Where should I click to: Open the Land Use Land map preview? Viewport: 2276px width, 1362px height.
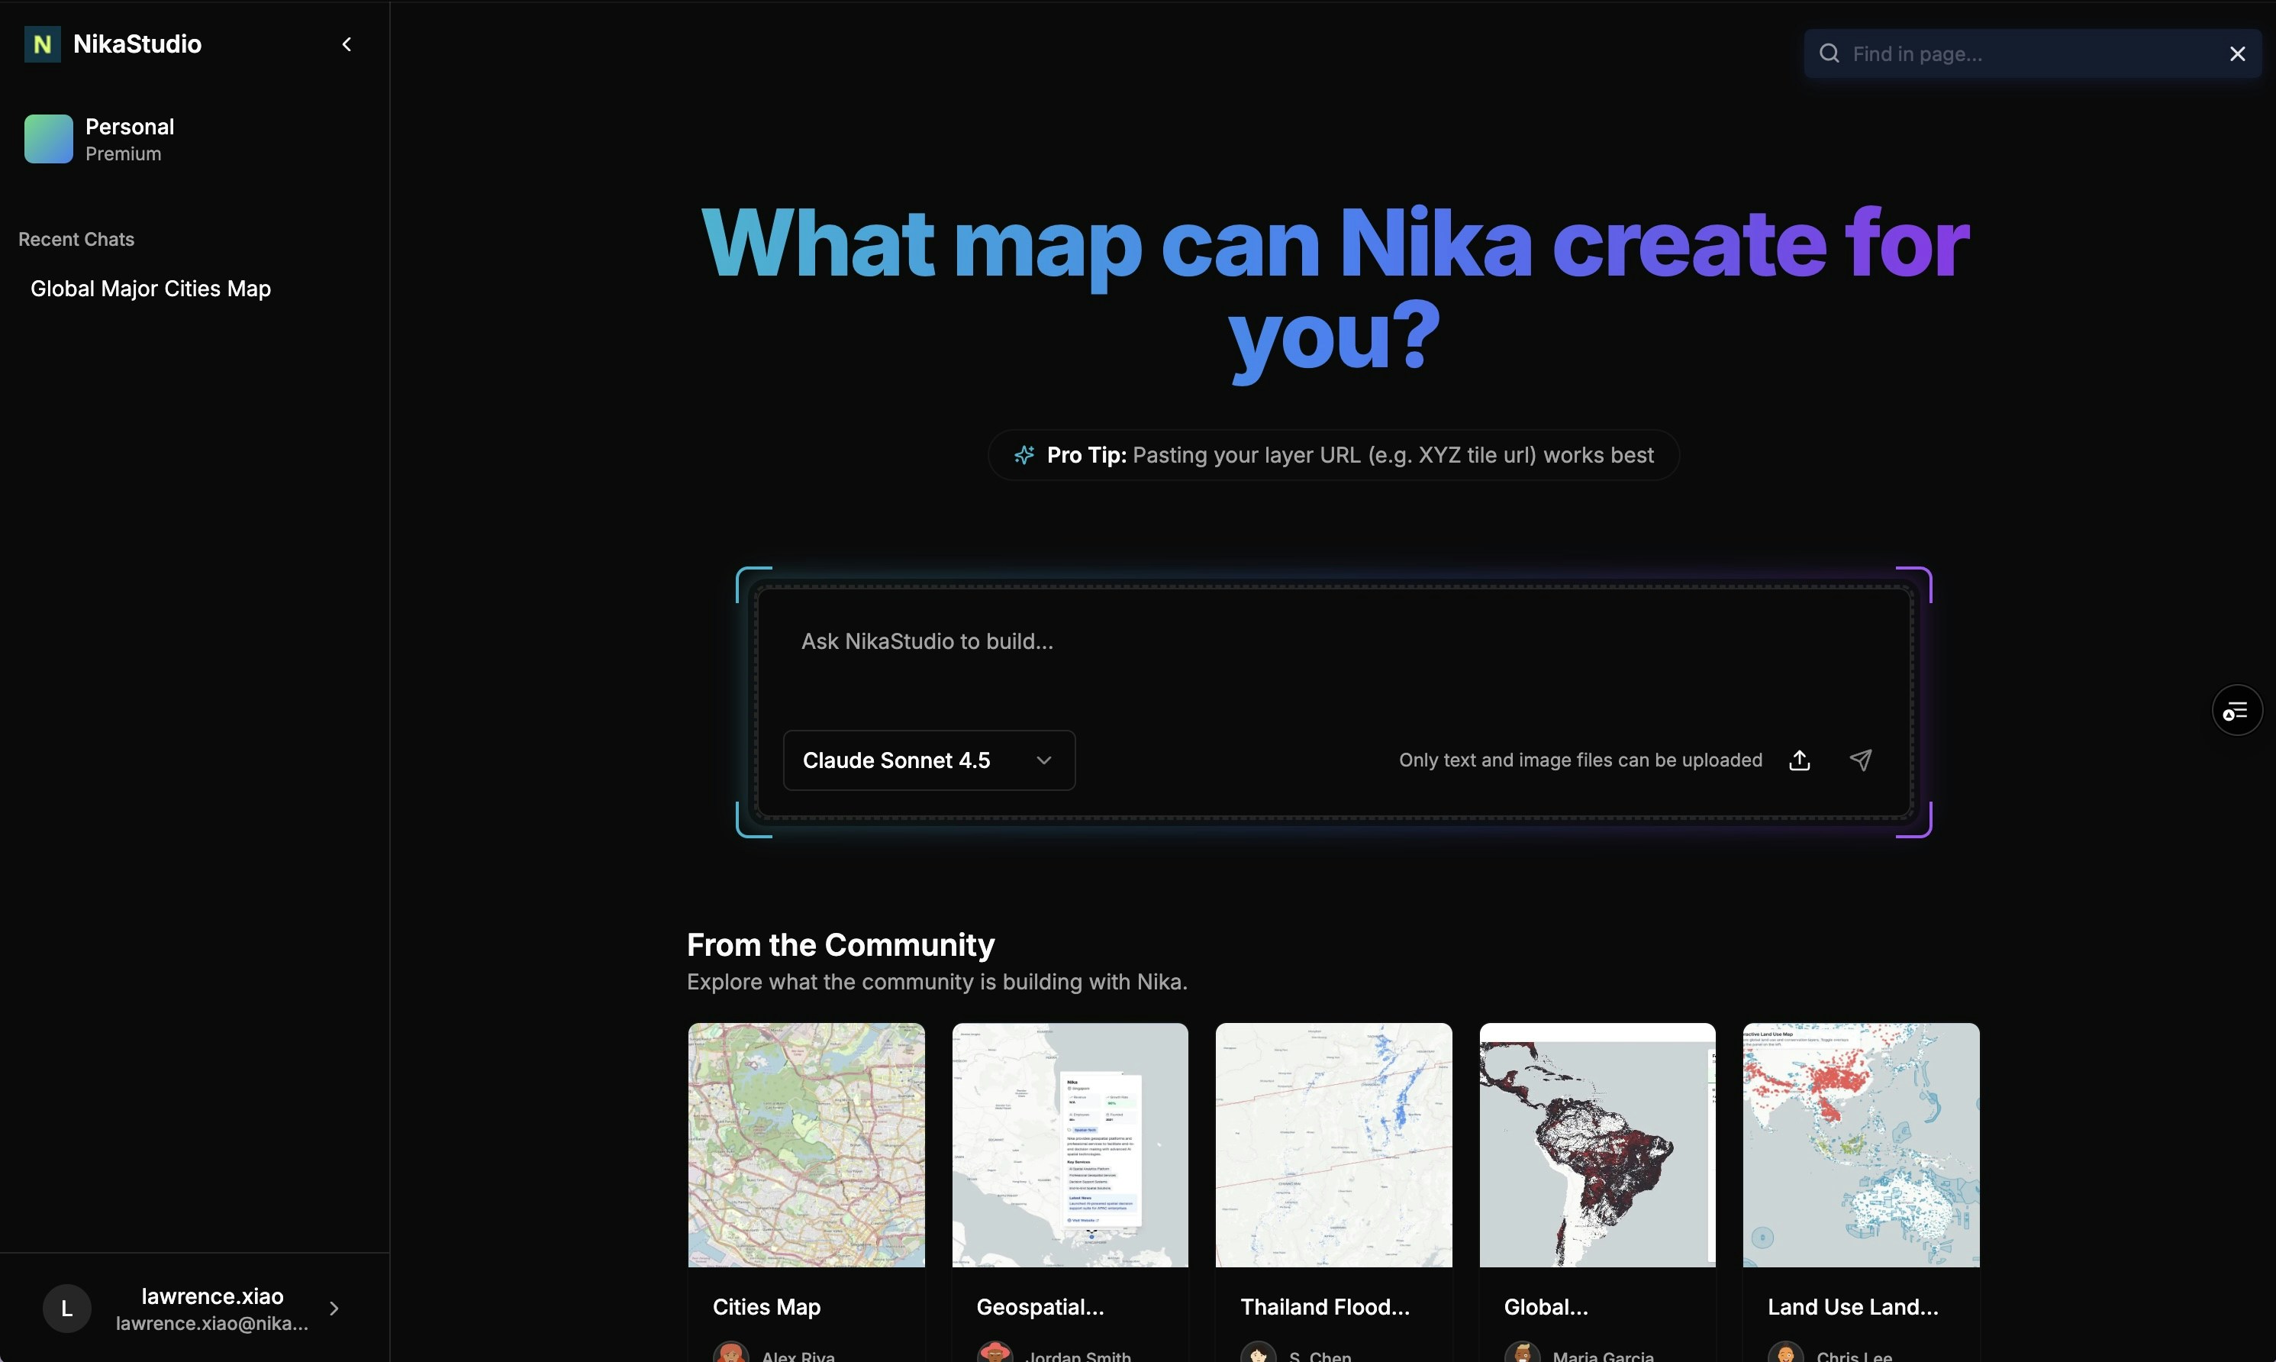pyautogui.click(x=1859, y=1144)
